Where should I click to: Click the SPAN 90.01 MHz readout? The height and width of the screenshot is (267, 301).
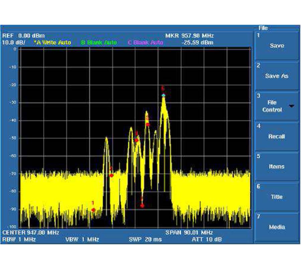pyautogui.click(x=189, y=232)
